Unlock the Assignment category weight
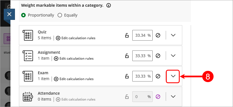The height and width of the screenshot is (107, 233). pos(127,56)
